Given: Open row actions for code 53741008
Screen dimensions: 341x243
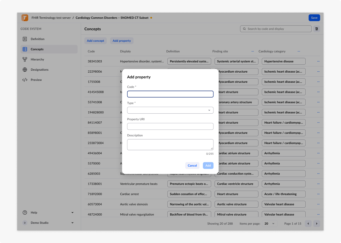Looking at the screenshot, I should click(318, 102).
